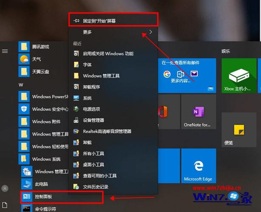Open Windows 安全中心 shield icon

(24, 109)
